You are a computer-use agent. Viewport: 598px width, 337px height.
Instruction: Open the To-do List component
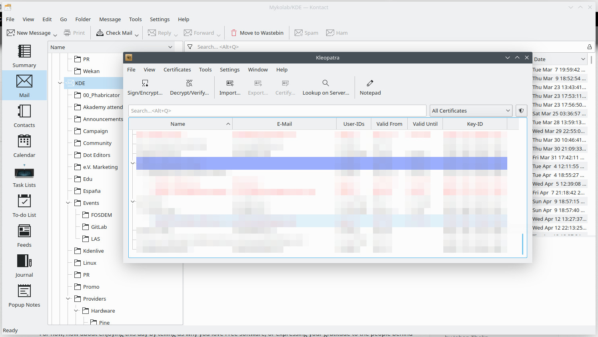pyautogui.click(x=24, y=206)
